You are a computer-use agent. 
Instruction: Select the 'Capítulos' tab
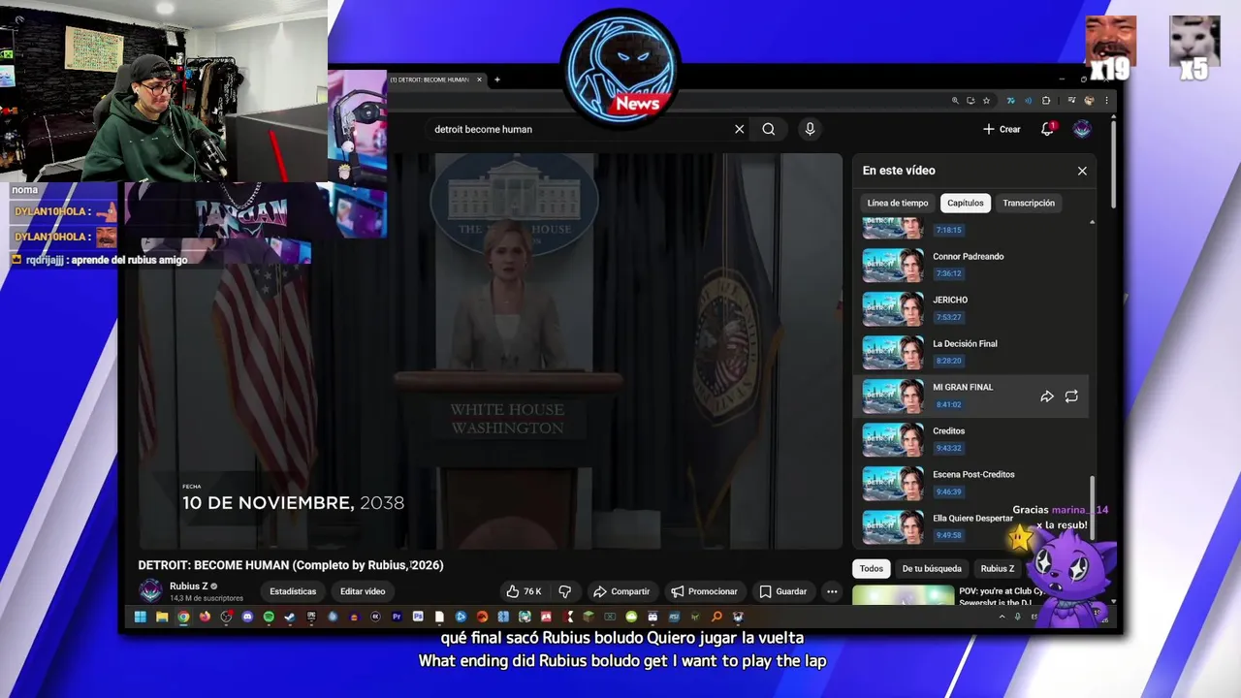point(965,203)
